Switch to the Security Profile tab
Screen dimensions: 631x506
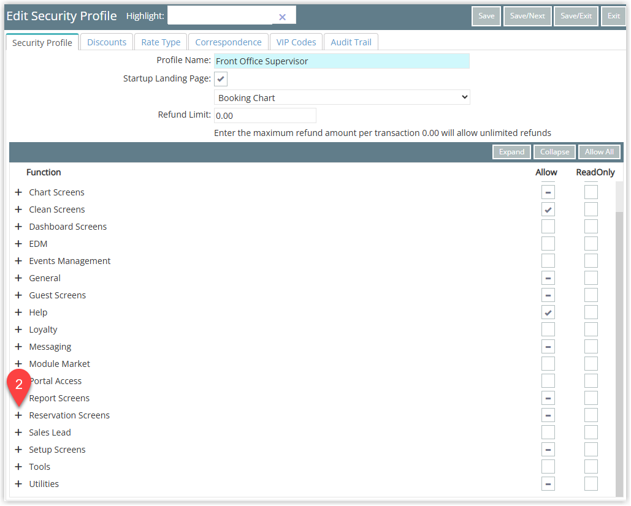[x=42, y=43]
